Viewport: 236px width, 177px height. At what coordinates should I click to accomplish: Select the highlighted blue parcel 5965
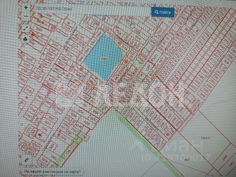[104, 59]
